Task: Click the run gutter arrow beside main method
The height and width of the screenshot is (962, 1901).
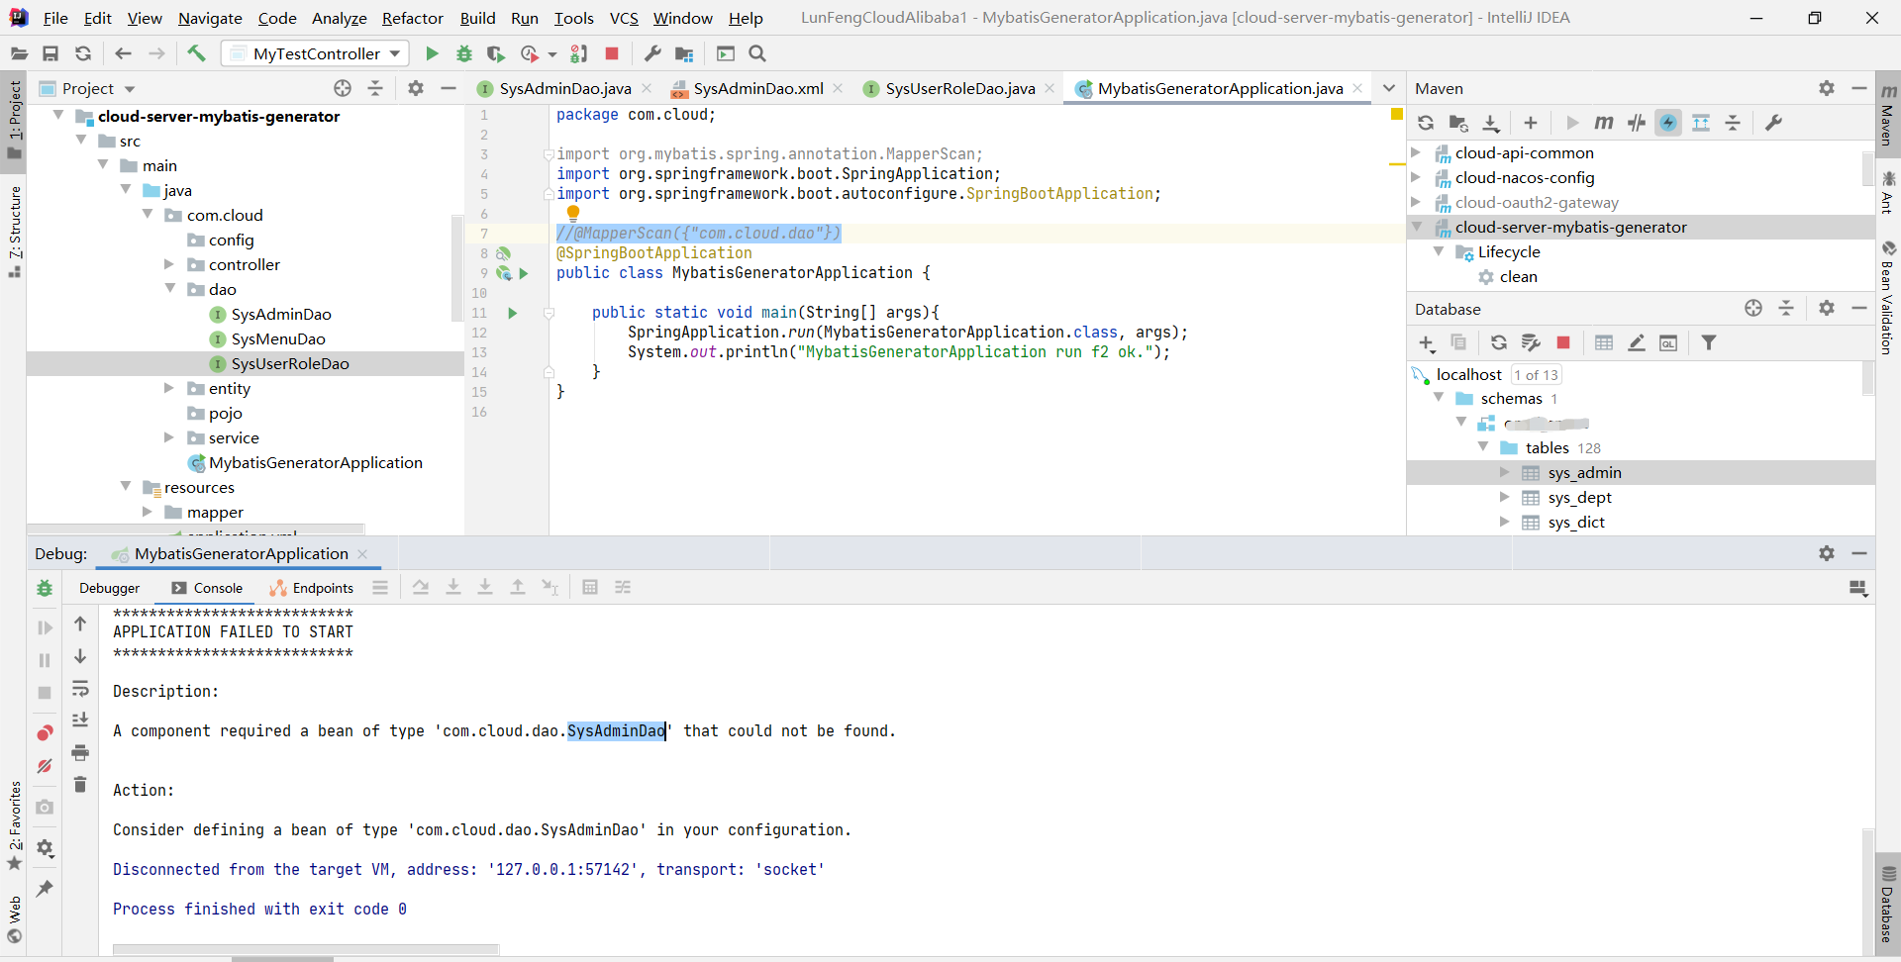Action: coord(512,313)
